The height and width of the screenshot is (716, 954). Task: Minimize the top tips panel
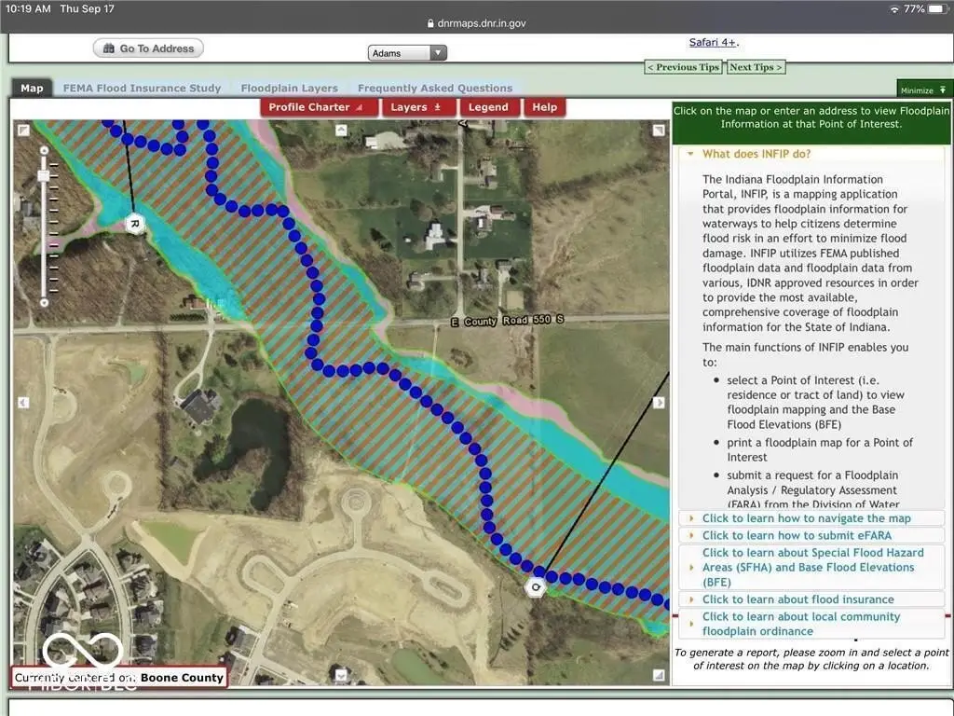(923, 89)
